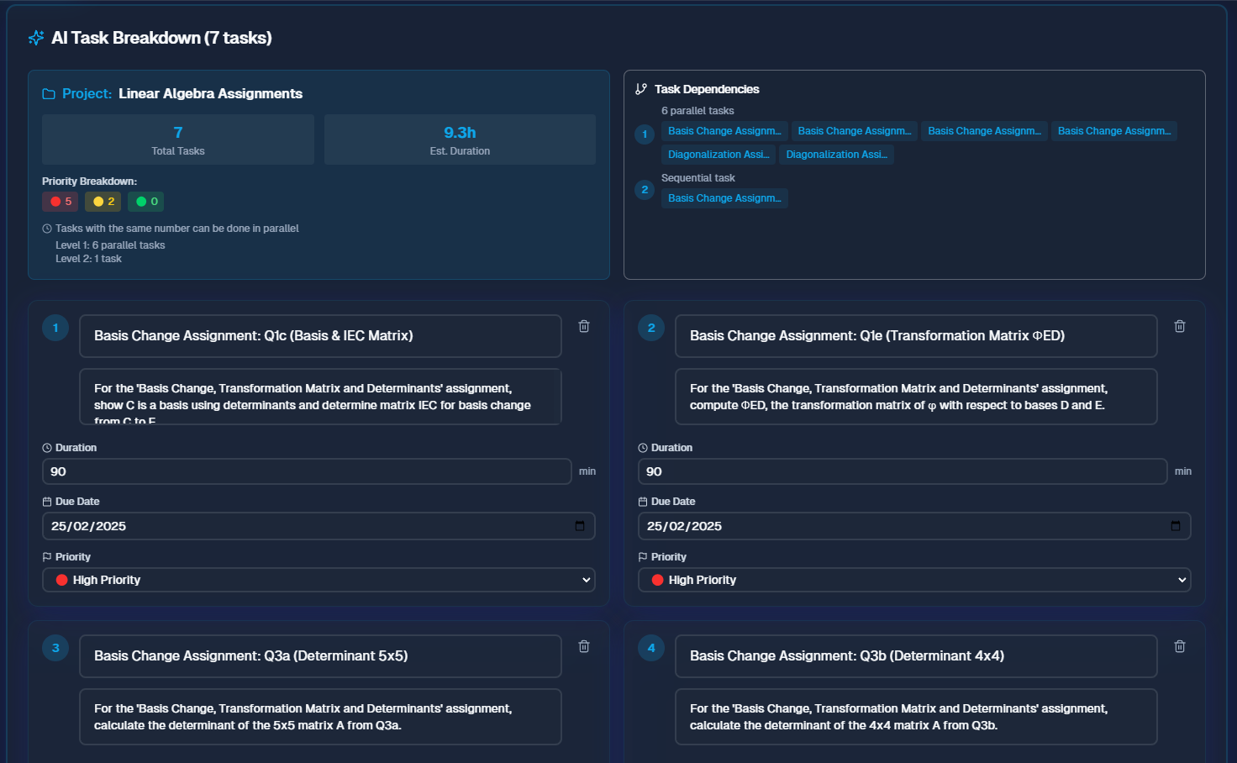Image resolution: width=1237 pixels, height=763 pixels.
Task: Click task 3 description about 5x5 matrix
Action: pos(320,717)
